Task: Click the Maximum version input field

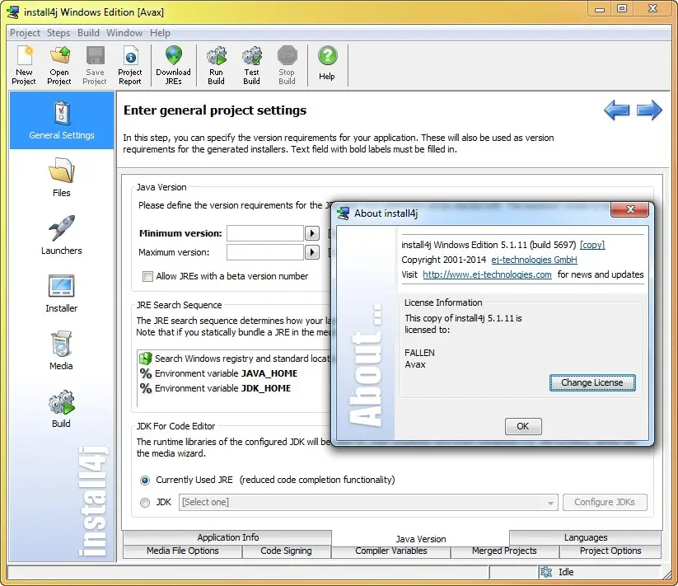Action: 265,252
